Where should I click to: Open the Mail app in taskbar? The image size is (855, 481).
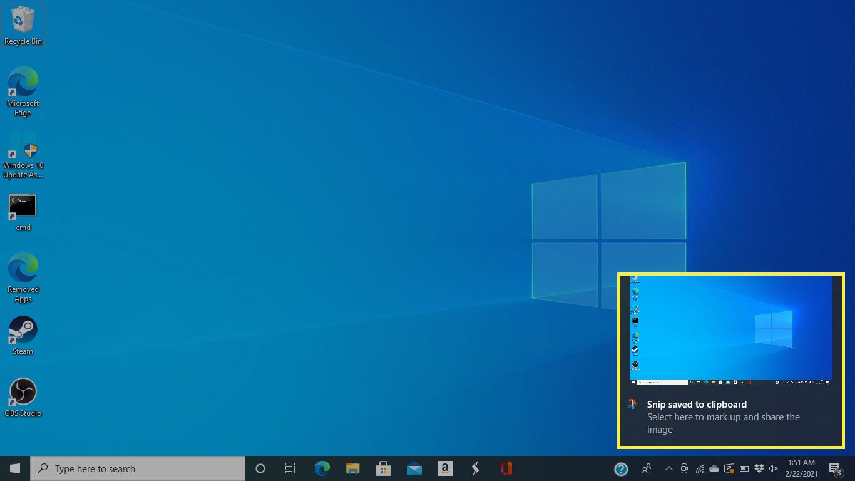[414, 468]
